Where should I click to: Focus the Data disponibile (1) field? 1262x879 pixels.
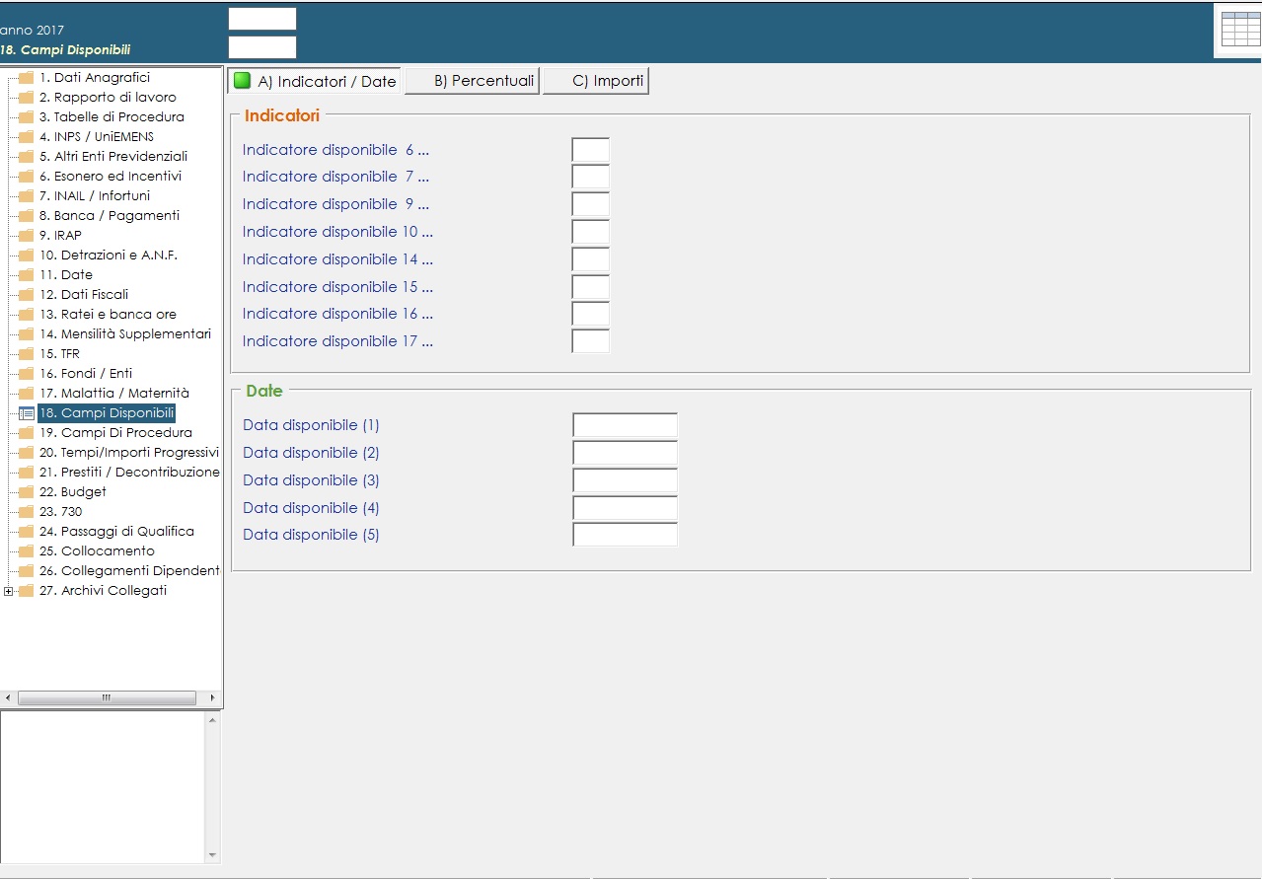[625, 425]
